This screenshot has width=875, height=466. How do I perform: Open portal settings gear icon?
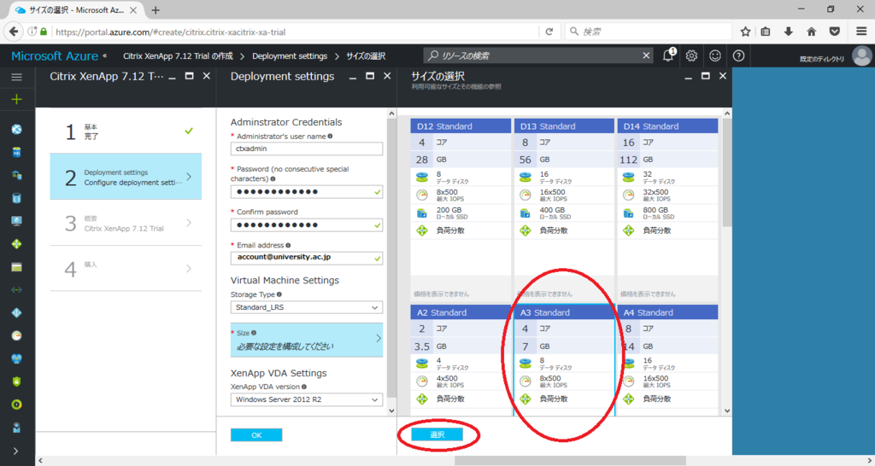pyautogui.click(x=692, y=55)
